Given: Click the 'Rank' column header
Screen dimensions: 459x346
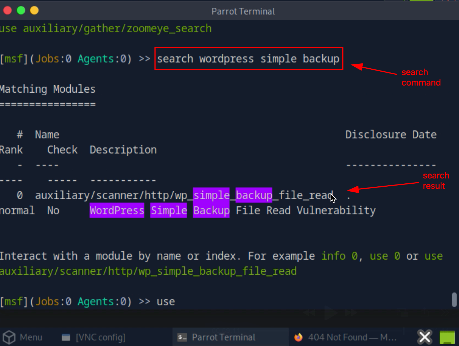Looking at the screenshot, I should point(11,150).
